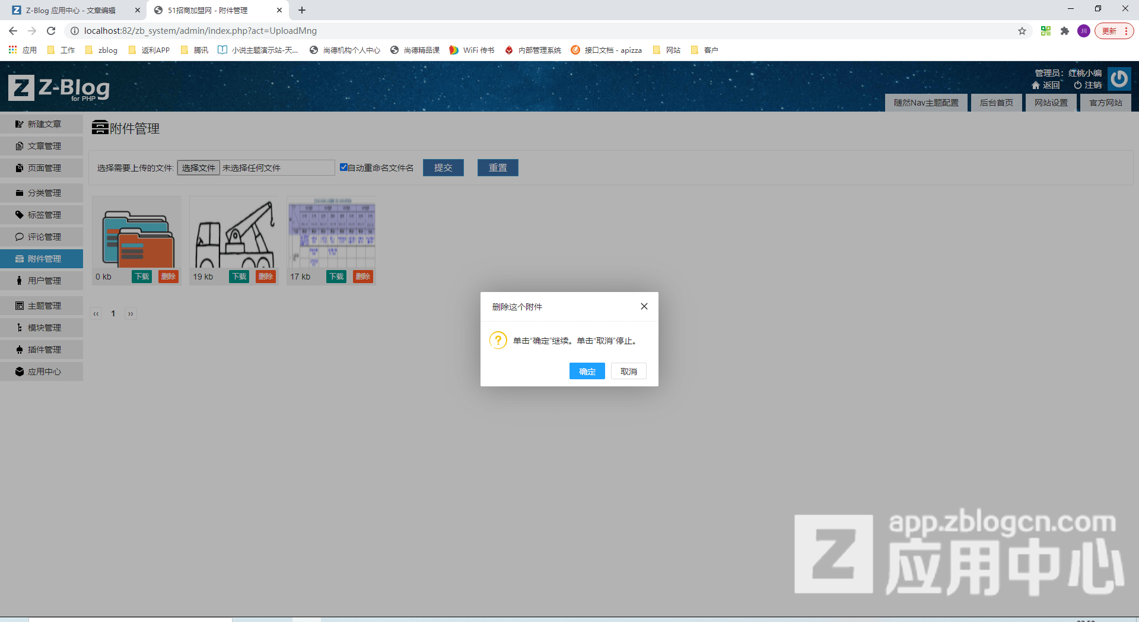Open 模块管理 in the sidebar
This screenshot has width=1139, height=622.
(42, 328)
